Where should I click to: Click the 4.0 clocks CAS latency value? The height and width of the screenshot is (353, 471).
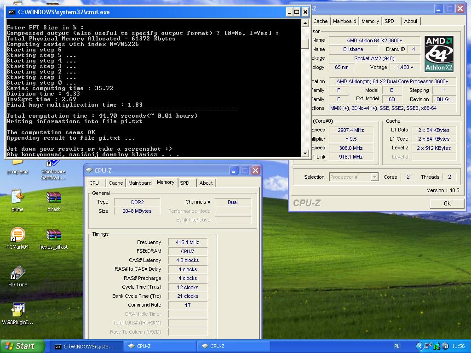(x=188, y=260)
